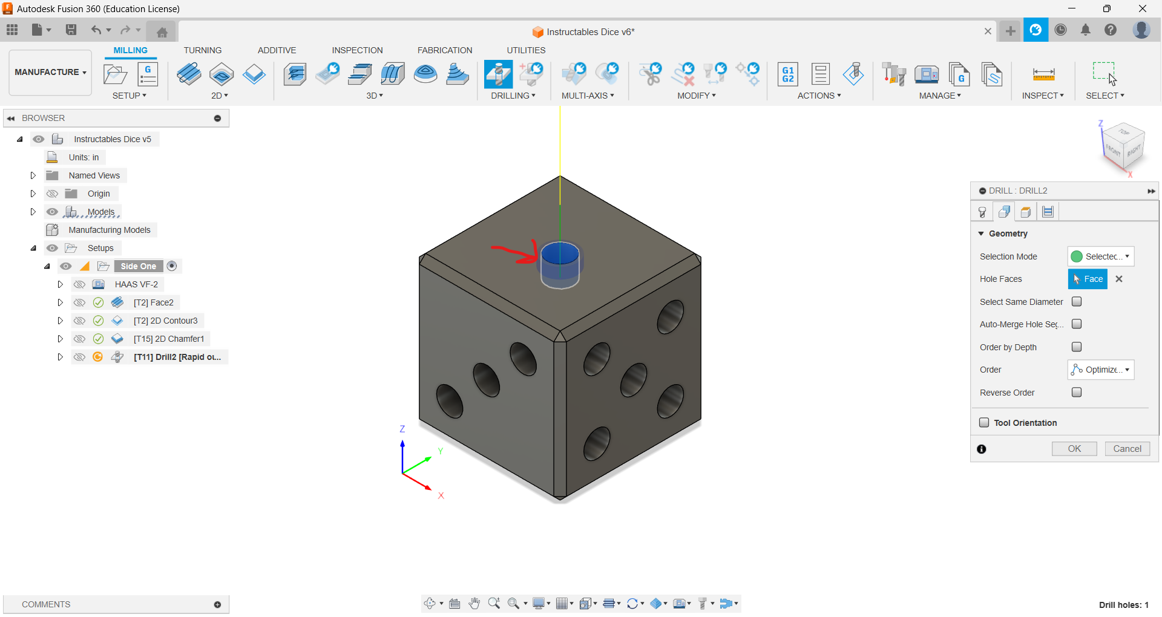Image resolution: width=1162 pixels, height=617 pixels.
Task: Select the Multi-Axis Swarf tool icon
Action: point(573,74)
